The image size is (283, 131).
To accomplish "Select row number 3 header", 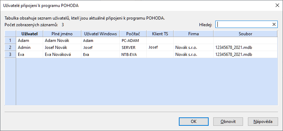I will [10, 54].
